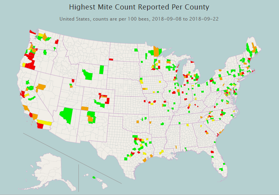Select the red county at Michigan's northern tip

click(x=192, y=62)
